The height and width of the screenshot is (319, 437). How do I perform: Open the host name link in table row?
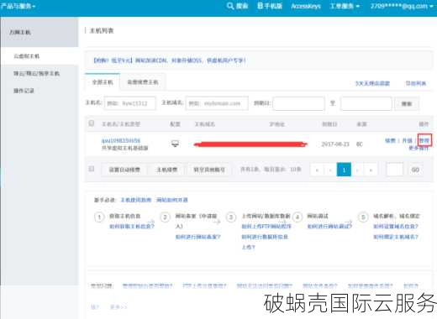click(x=121, y=140)
